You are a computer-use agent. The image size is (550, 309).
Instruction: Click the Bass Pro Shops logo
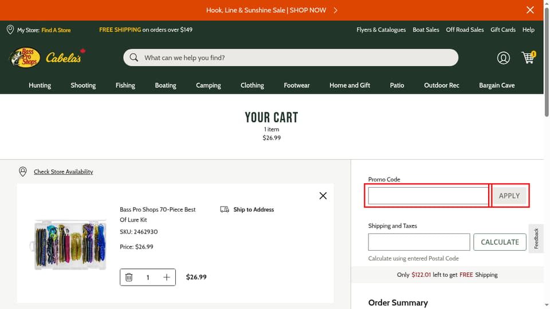tap(25, 57)
